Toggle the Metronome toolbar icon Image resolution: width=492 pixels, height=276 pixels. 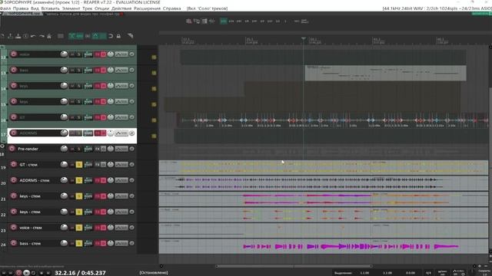[49, 36]
